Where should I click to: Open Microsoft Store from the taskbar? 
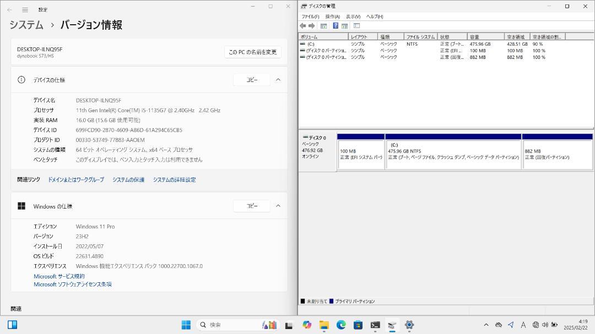358,325
